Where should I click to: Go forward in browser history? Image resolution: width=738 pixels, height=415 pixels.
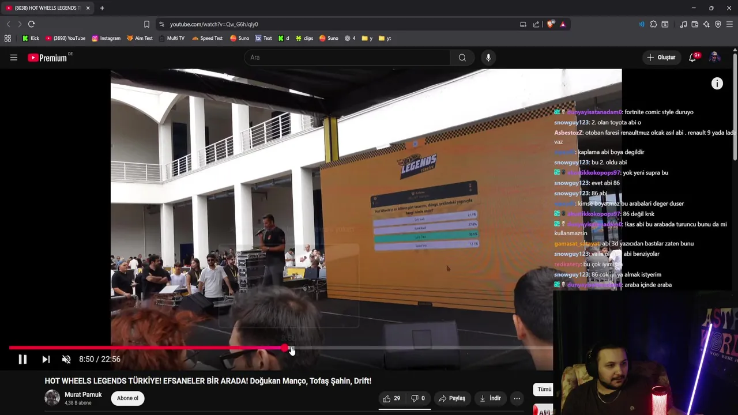pos(19,24)
